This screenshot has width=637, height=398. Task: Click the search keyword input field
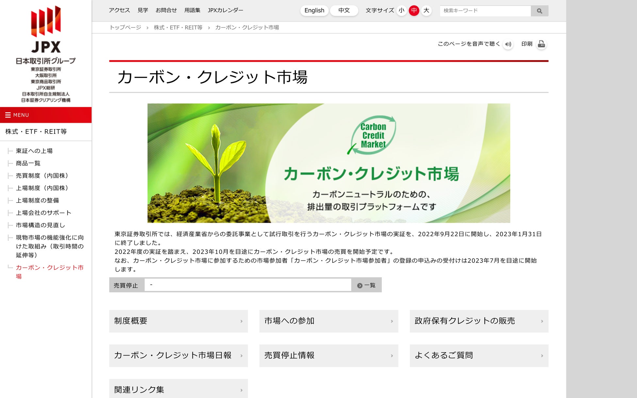click(x=485, y=11)
